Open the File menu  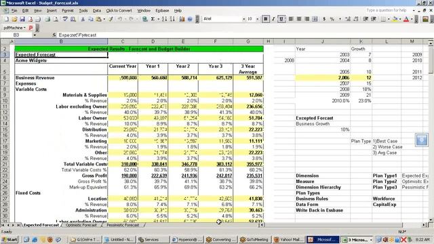pos(14,11)
